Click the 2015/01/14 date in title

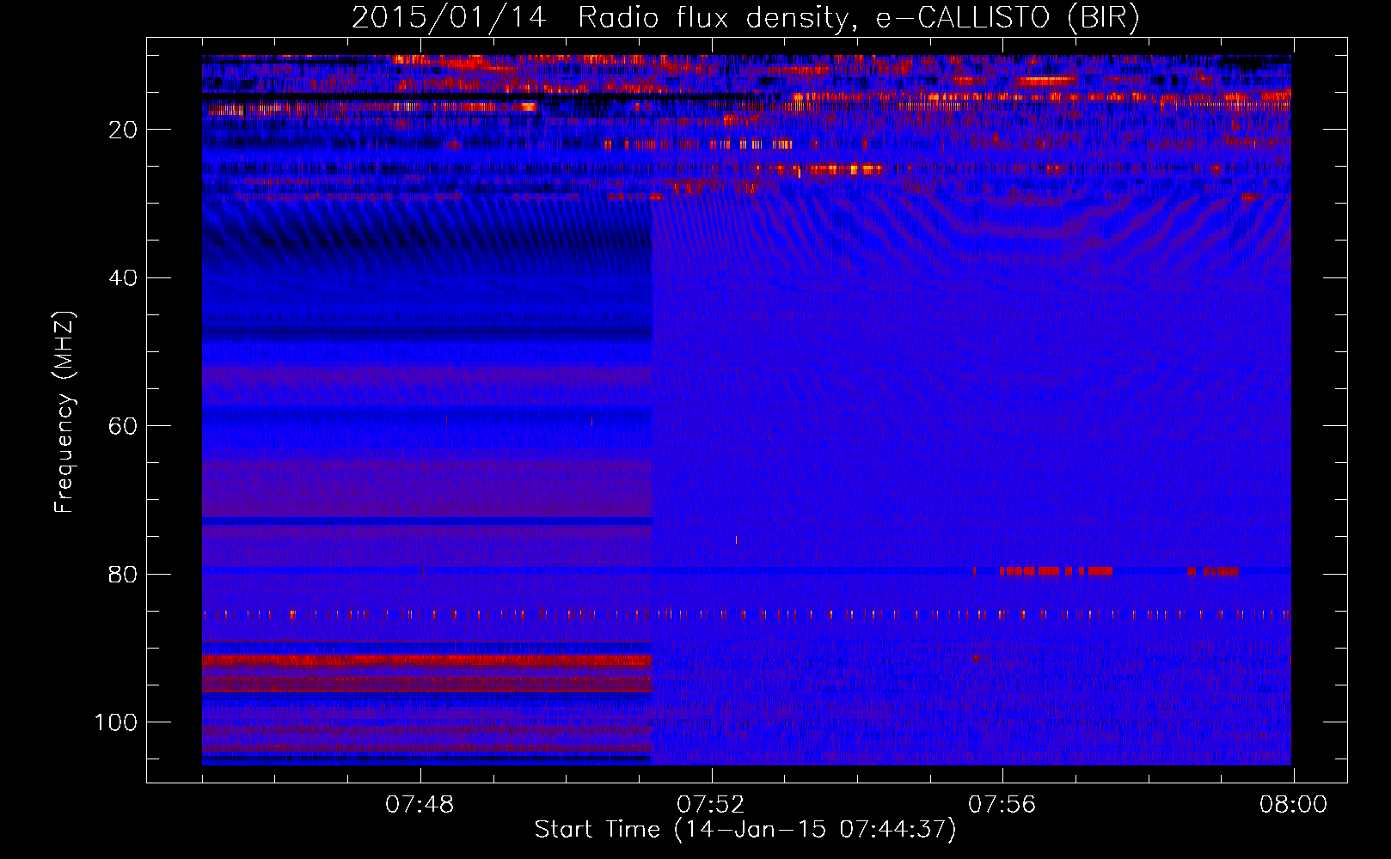[x=449, y=17]
